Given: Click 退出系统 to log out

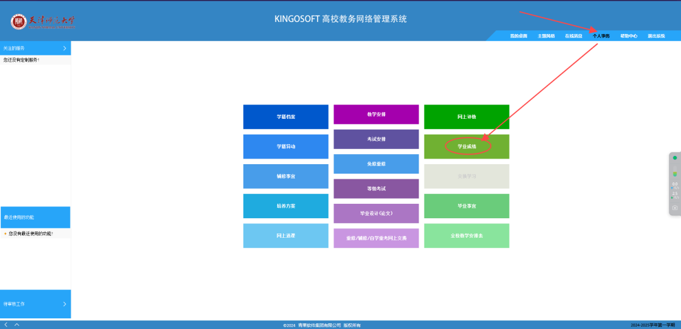Looking at the screenshot, I should pyautogui.click(x=656, y=36).
